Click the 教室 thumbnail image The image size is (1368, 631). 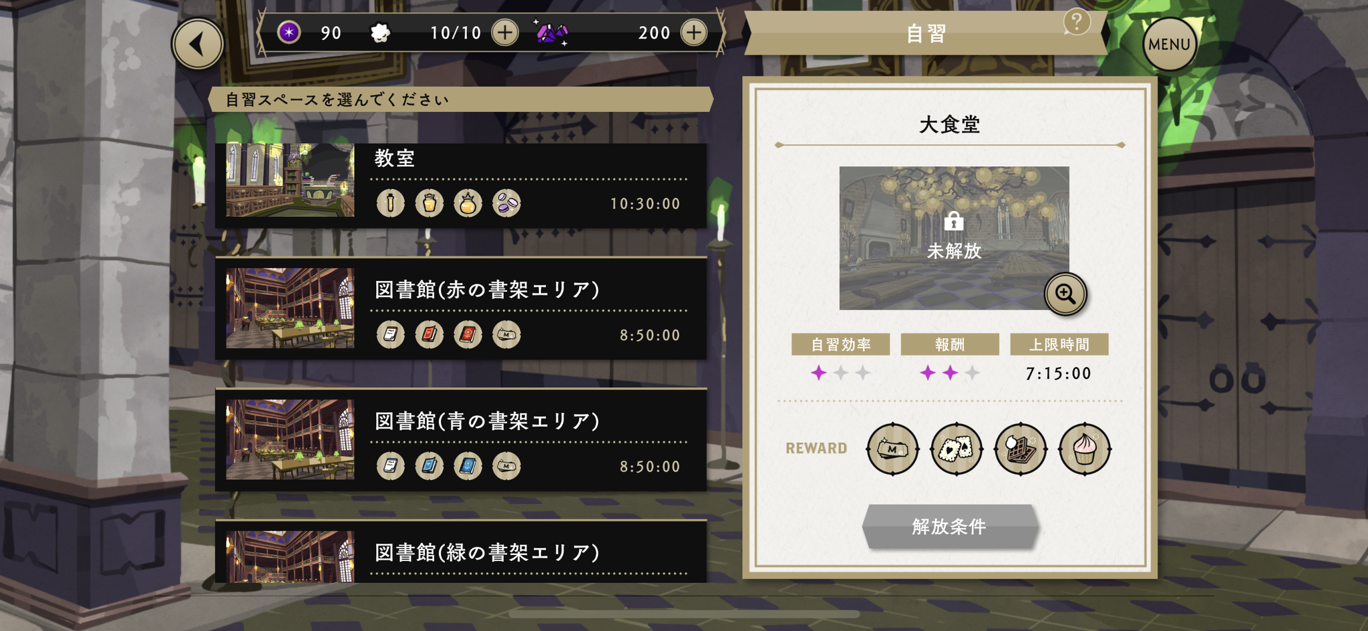tap(290, 180)
